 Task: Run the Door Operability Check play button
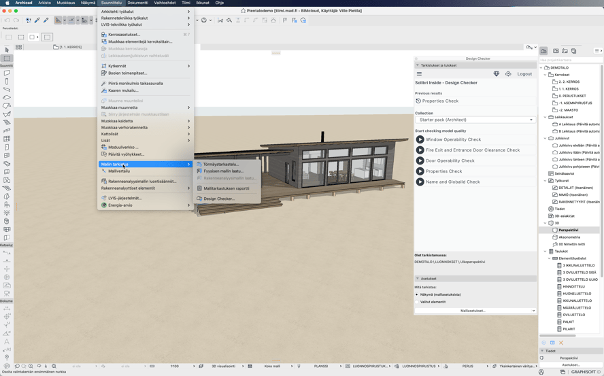tap(420, 160)
